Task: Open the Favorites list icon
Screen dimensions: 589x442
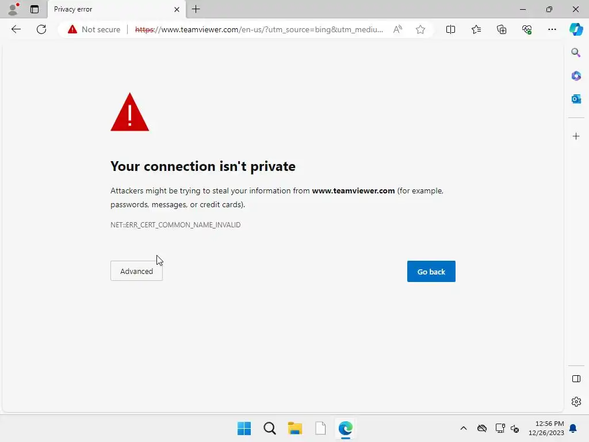Action: [476, 29]
